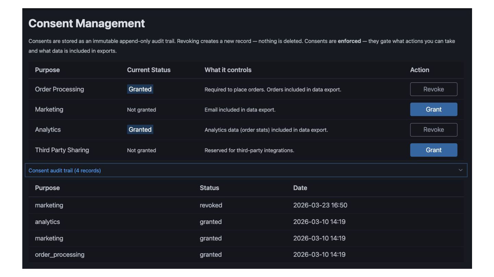Select the order_processing granted audit record
Screen dimensions: 494x277
pyautogui.click(x=60, y=254)
